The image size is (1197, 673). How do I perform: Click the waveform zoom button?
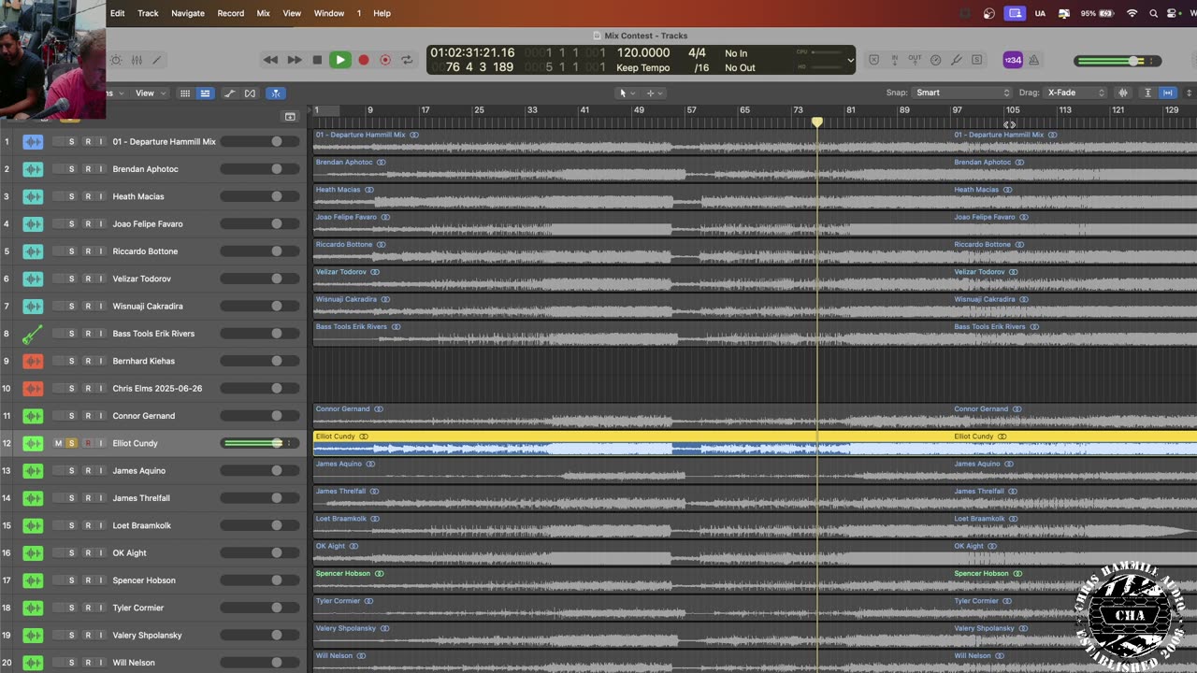[1123, 93]
